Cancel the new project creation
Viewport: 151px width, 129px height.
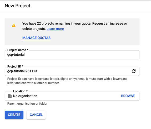point(36,115)
